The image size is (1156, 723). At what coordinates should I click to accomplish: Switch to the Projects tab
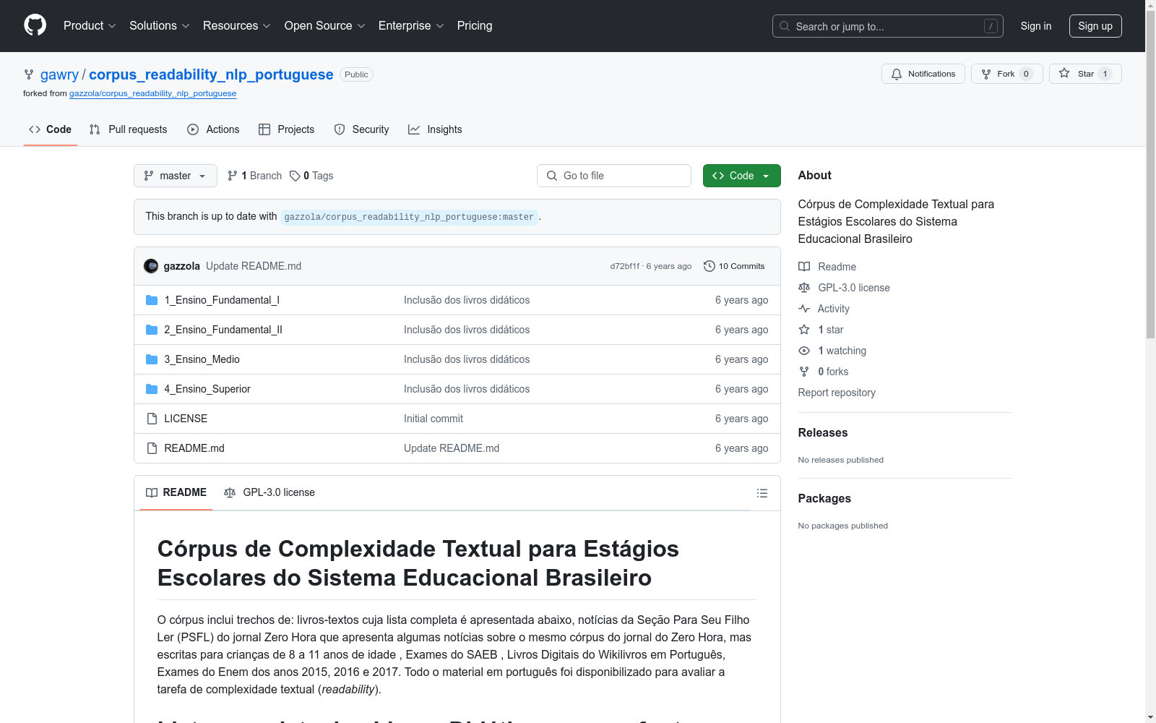click(287, 129)
